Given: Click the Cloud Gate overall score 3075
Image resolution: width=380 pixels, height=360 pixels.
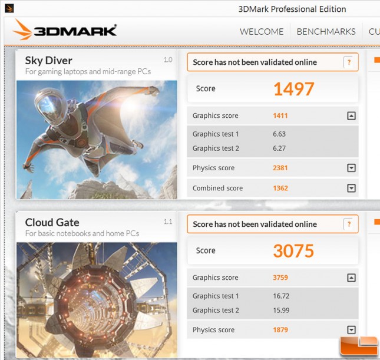Looking at the screenshot, I should pos(293,250).
